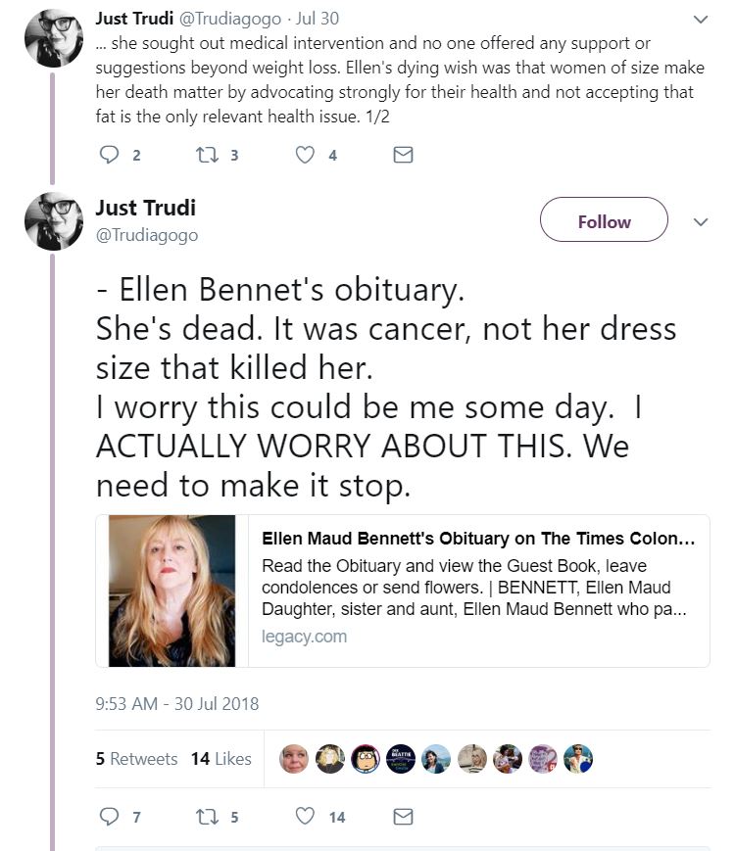View the 14 Likes list
Screen dimensions: 735x851
[x=221, y=759]
